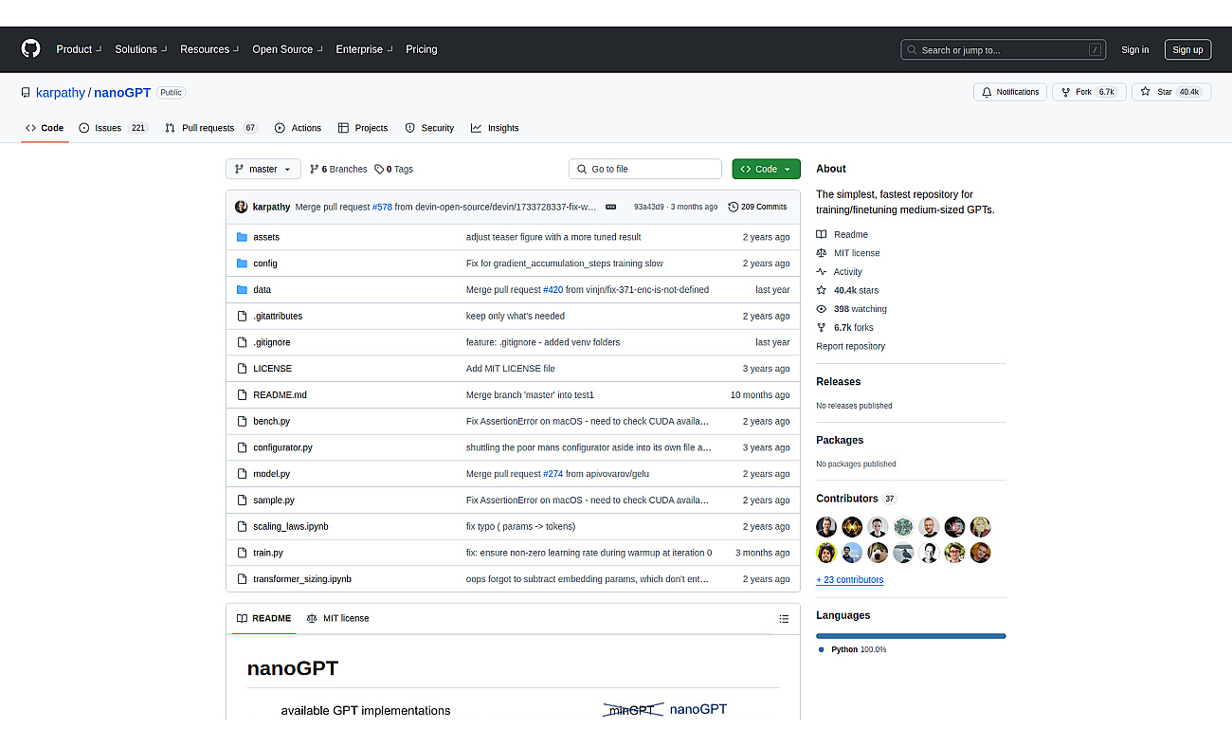Click the first contributor avatar
1232x747 pixels.
[x=826, y=527]
